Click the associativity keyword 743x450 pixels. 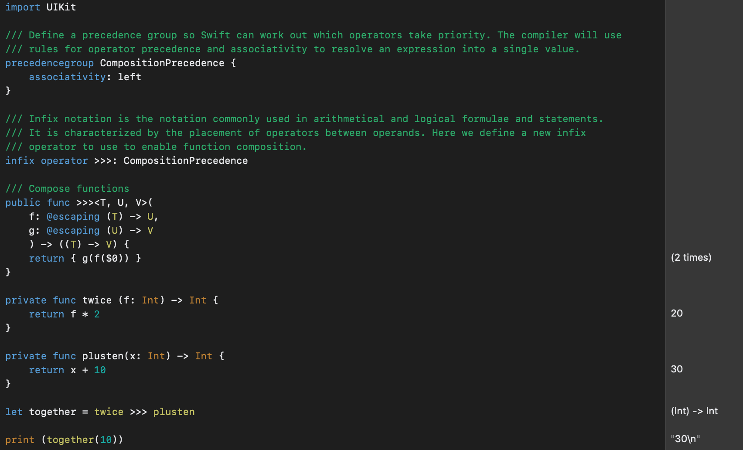pyautogui.click(x=67, y=77)
